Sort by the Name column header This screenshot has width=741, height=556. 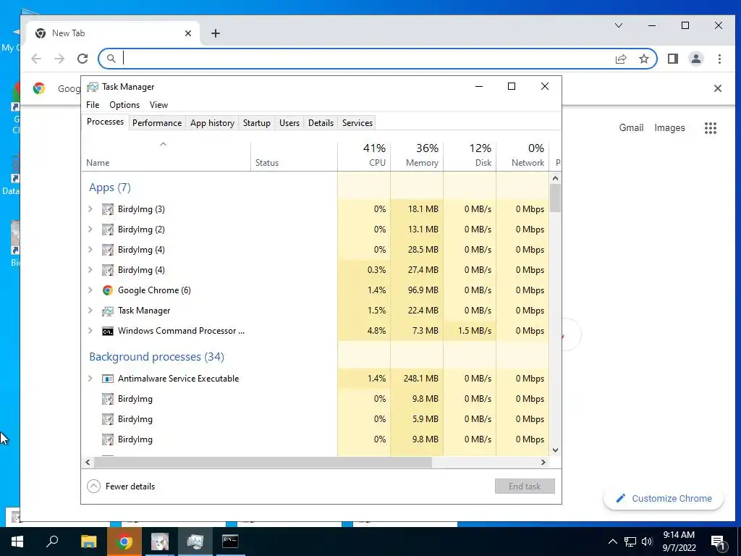166,156
